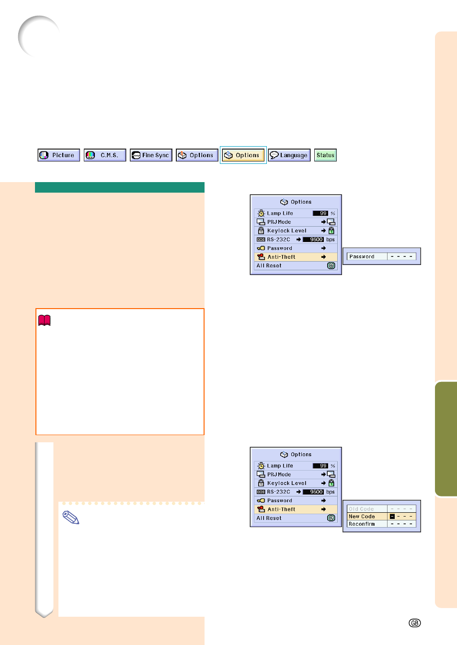Click the RS-232C port icon in the upper Options menu
The image size is (457, 645).
(261, 240)
